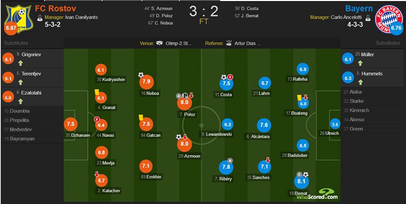This screenshot has height=204, width=406.
Task: Select substitute Kimmich in Bayern bench list
Action: pos(356,110)
